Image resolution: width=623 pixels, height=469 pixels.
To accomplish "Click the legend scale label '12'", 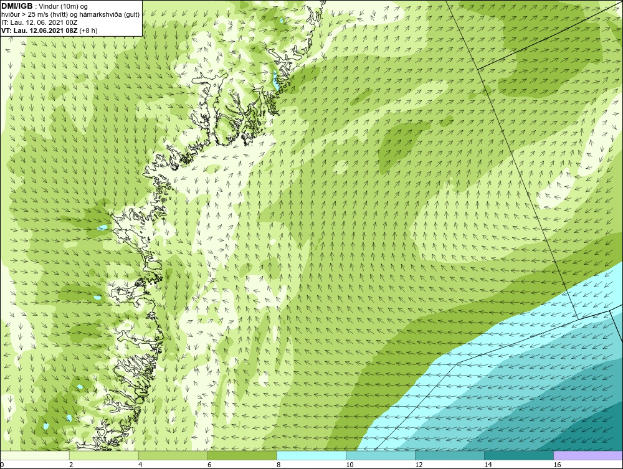I will (419, 465).
